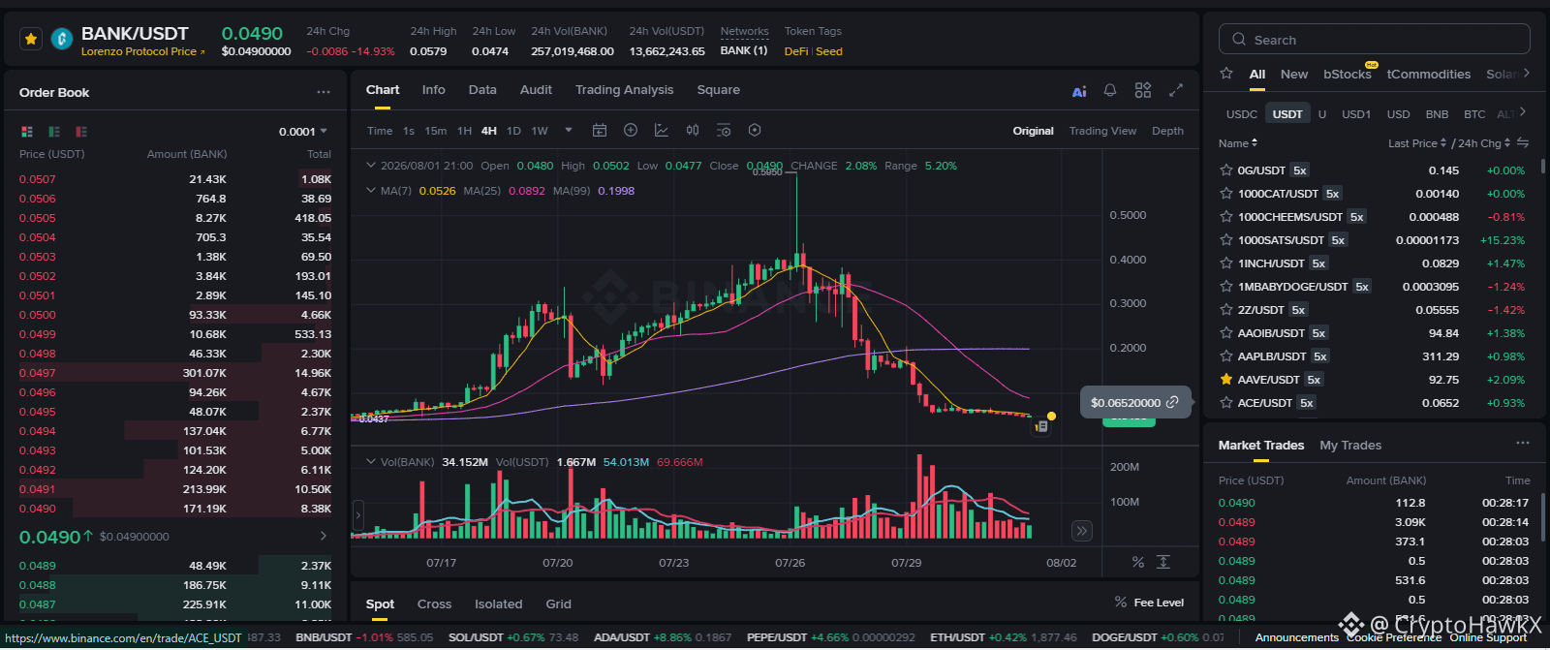Image resolution: width=1550 pixels, height=650 pixels.
Task: Select 1D chart interval
Action: [513, 131]
